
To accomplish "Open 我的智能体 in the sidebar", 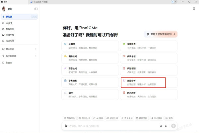I will pyautogui.click(x=19, y=56).
